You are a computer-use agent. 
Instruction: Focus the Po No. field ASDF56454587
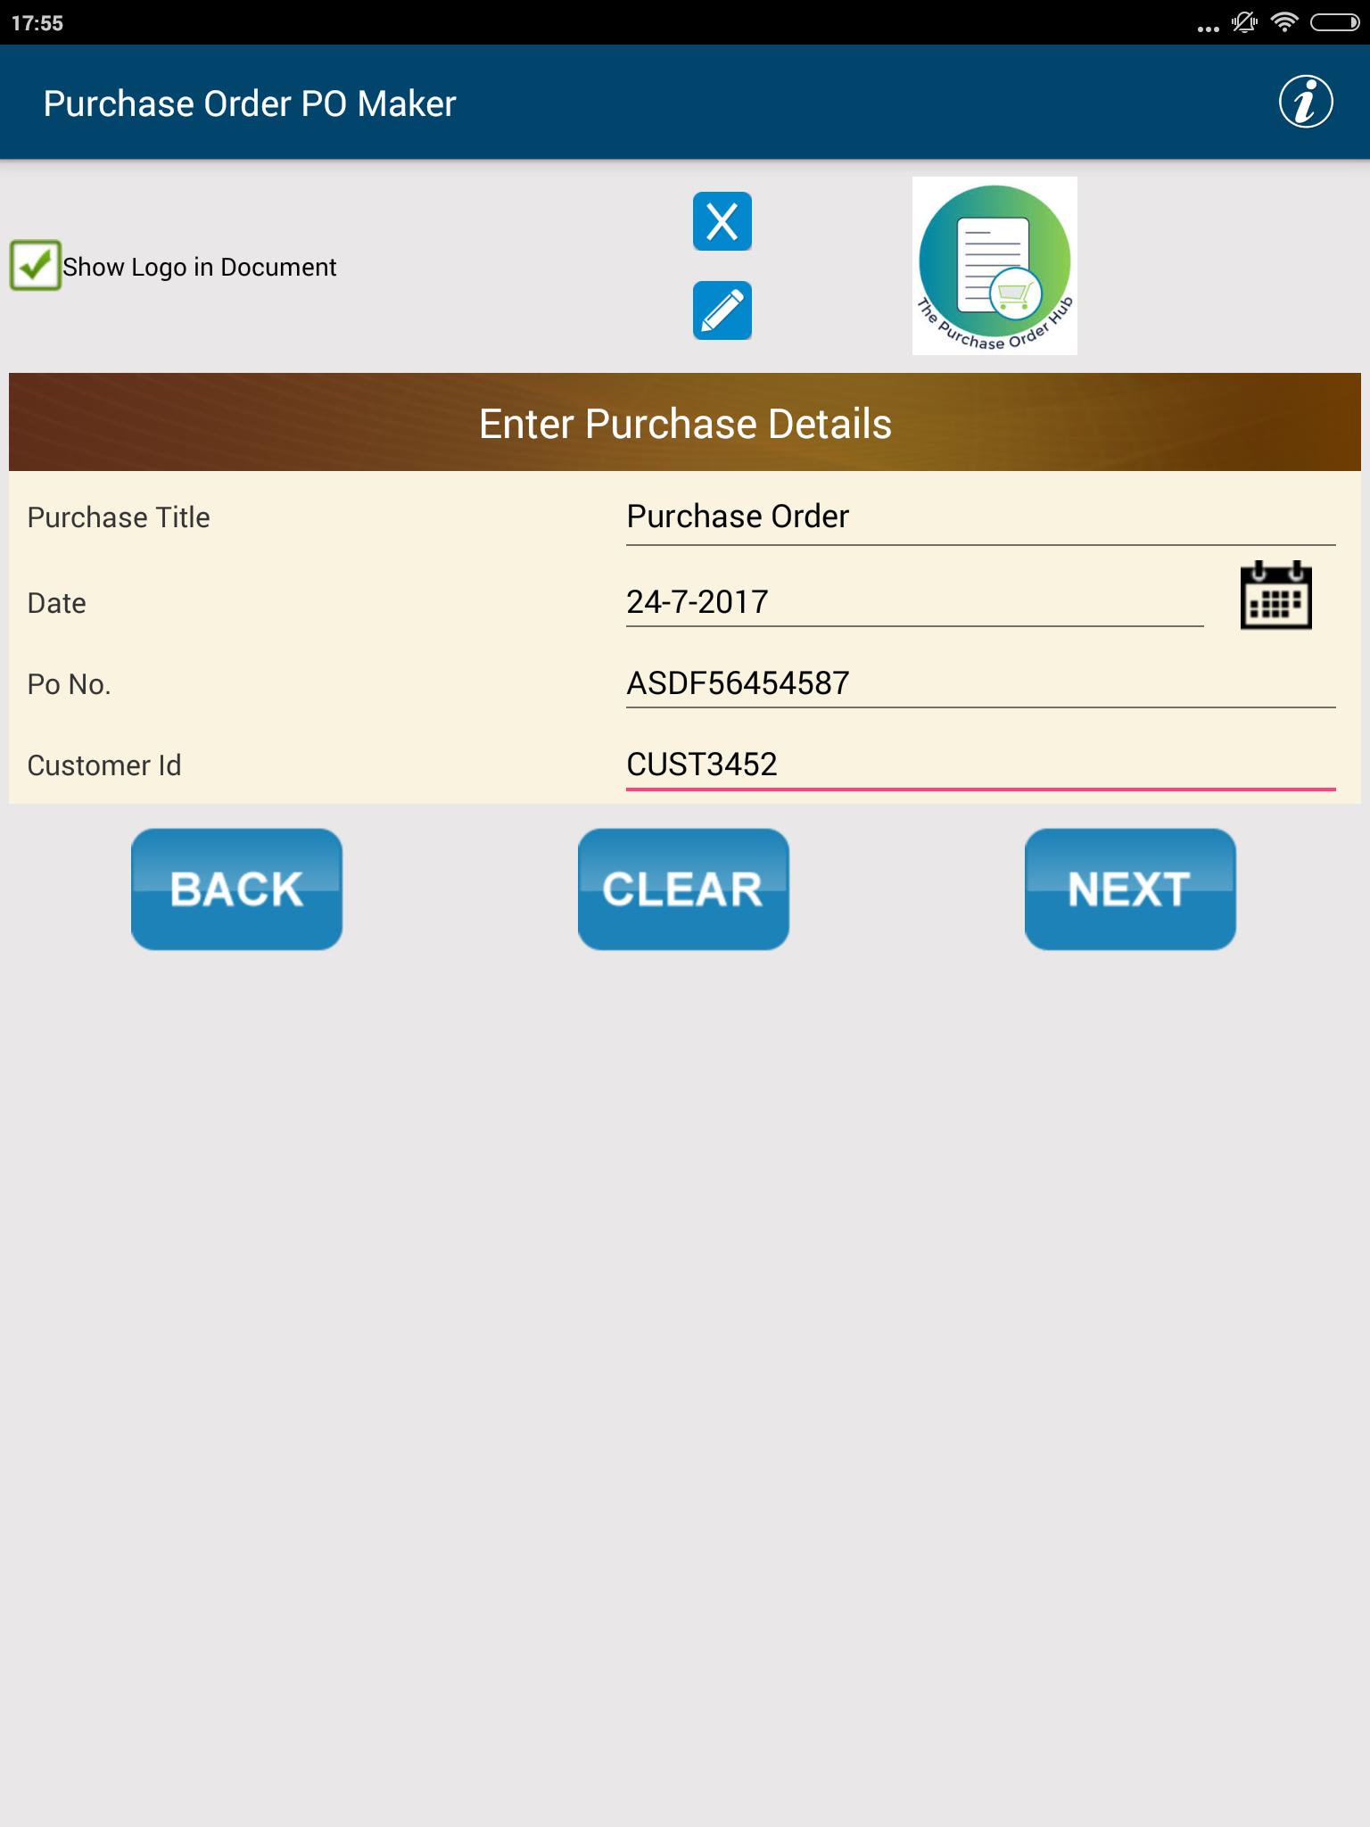coord(981,683)
